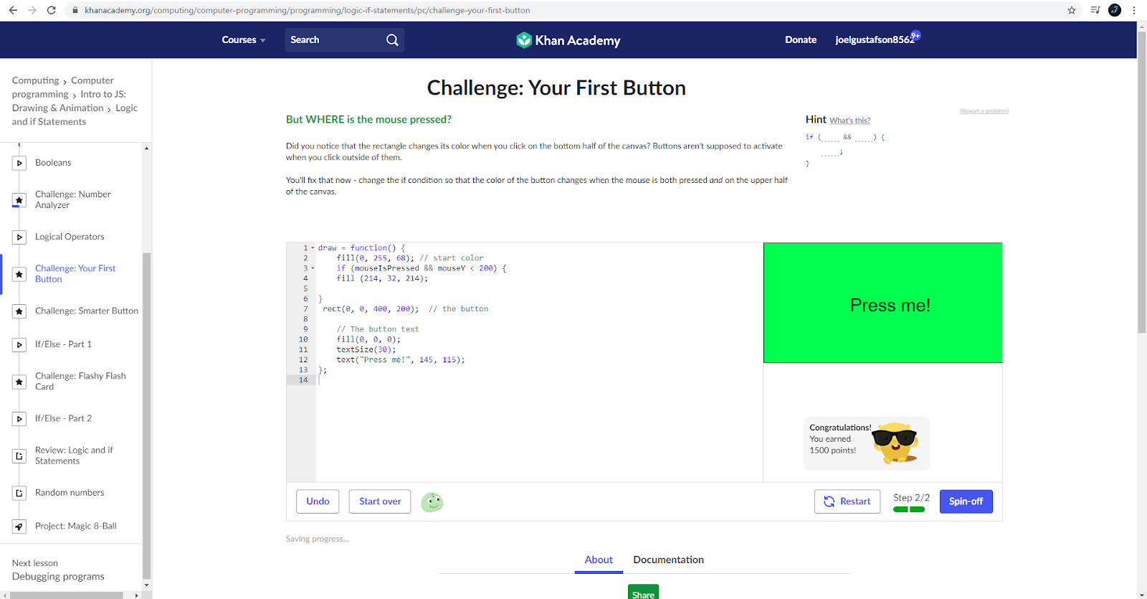Click code line 12 with the text("Press me!") call
Screen dimensions: 1147x599
coord(400,360)
